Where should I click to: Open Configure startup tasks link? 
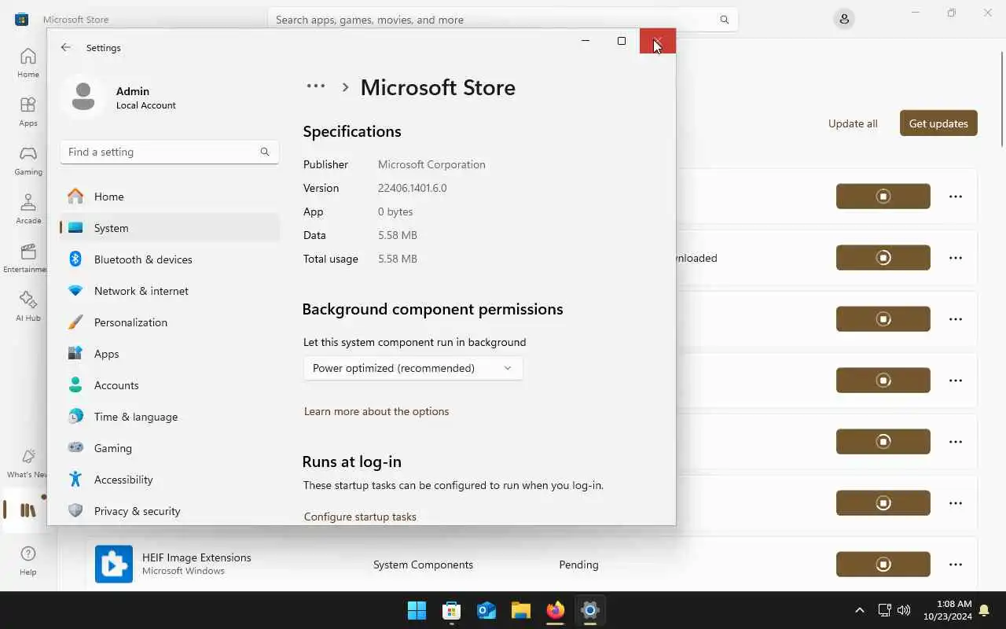coord(360,517)
